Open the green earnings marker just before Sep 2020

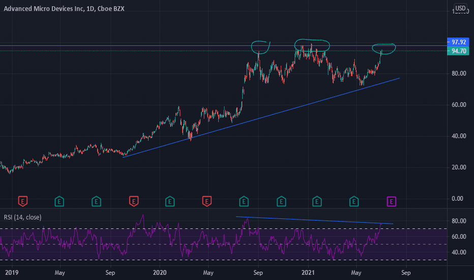(244, 201)
